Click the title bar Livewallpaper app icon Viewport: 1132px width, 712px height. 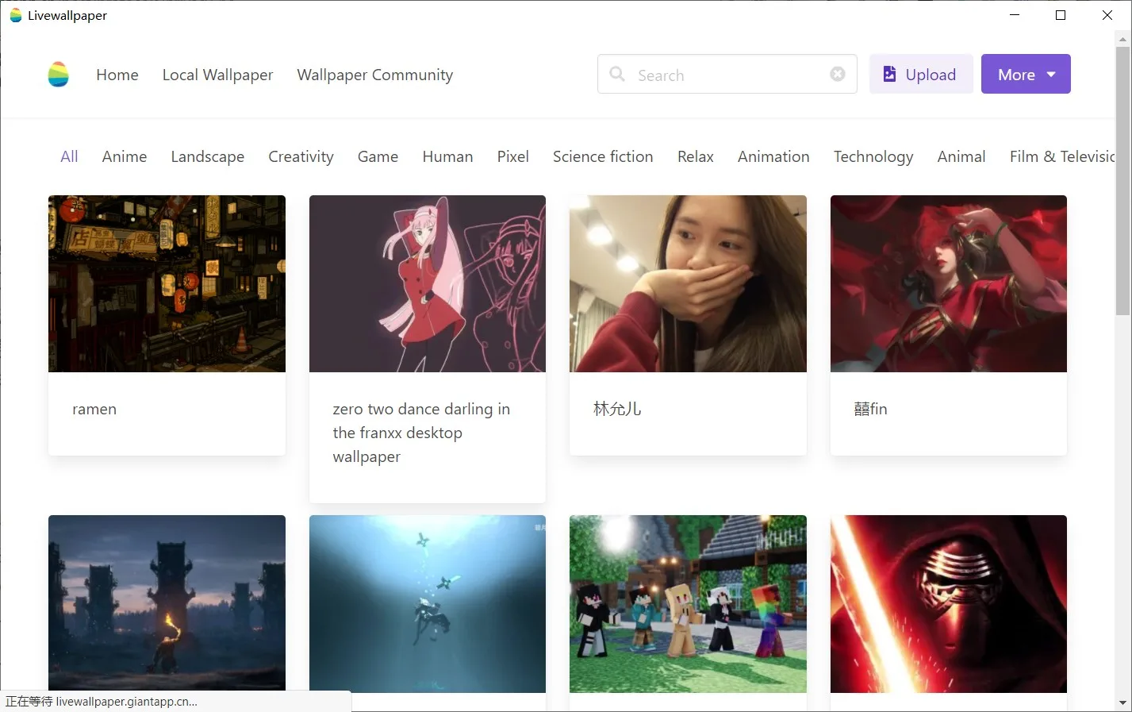(15, 15)
